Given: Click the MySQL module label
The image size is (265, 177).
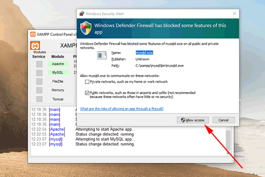Looking at the screenshot, I should (x=58, y=73).
